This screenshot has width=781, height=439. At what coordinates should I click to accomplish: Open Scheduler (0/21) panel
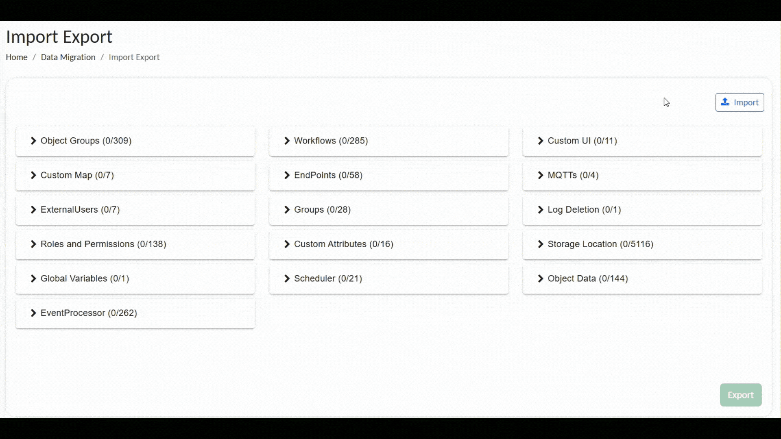(327, 279)
